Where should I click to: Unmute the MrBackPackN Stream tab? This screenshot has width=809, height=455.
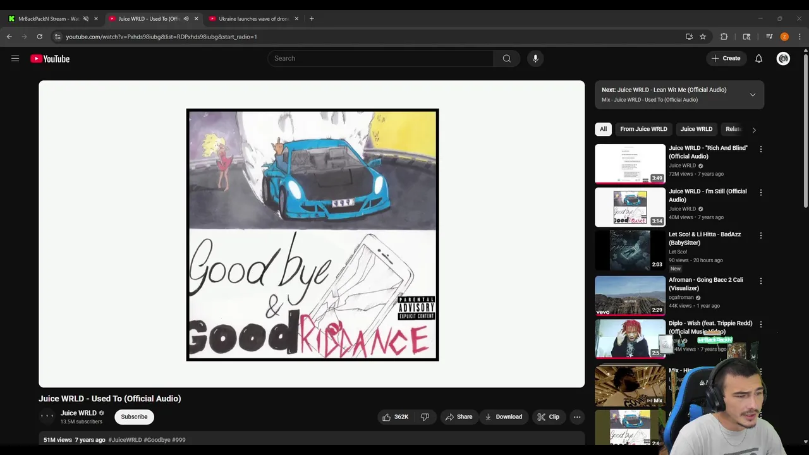click(x=86, y=18)
